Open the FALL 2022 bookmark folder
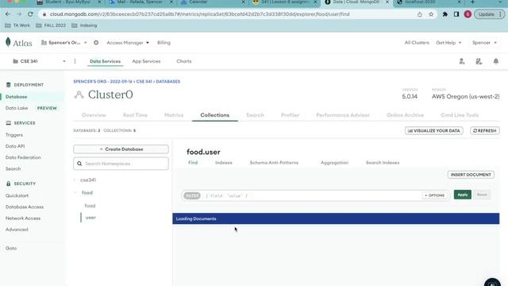The image size is (508, 286). pos(51,25)
